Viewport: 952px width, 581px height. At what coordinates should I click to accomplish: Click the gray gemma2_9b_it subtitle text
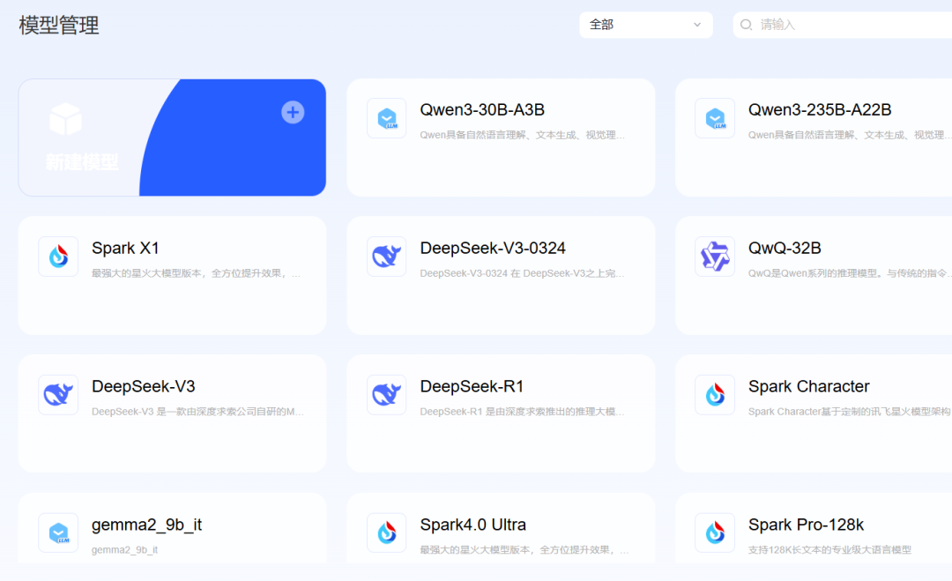coord(124,550)
